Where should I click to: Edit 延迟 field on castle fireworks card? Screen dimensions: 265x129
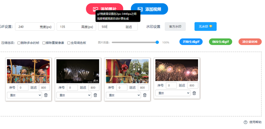coord(94,88)
